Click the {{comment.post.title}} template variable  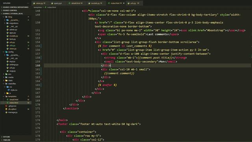155,58
